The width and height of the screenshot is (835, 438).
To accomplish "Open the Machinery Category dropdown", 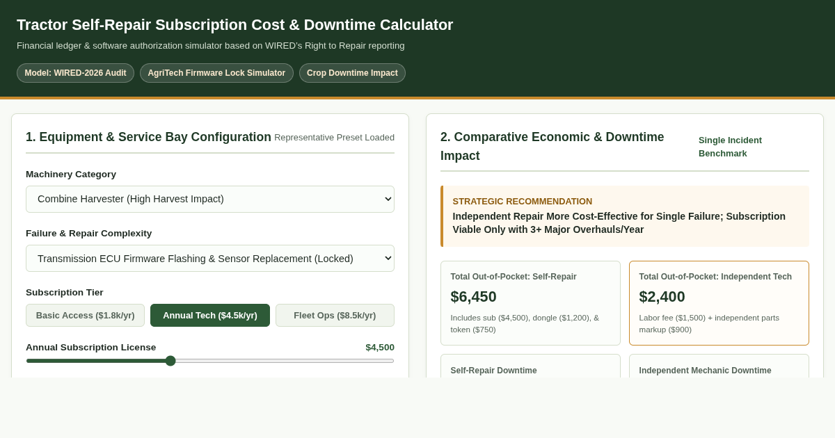I will coord(210,199).
